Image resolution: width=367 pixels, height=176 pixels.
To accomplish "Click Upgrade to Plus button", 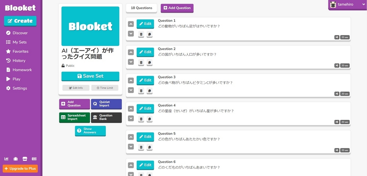I will (20, 168).
